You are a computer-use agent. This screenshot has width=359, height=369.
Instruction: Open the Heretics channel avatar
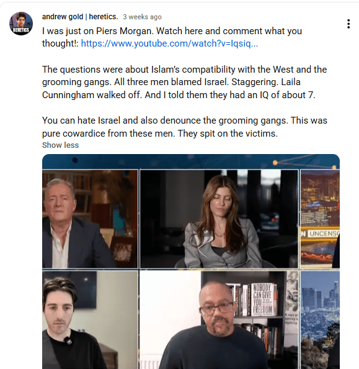pyautogui.click(x=21, y=24)
